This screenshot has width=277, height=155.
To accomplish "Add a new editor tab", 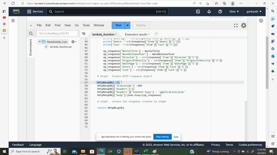I will (x=156, y=34).
